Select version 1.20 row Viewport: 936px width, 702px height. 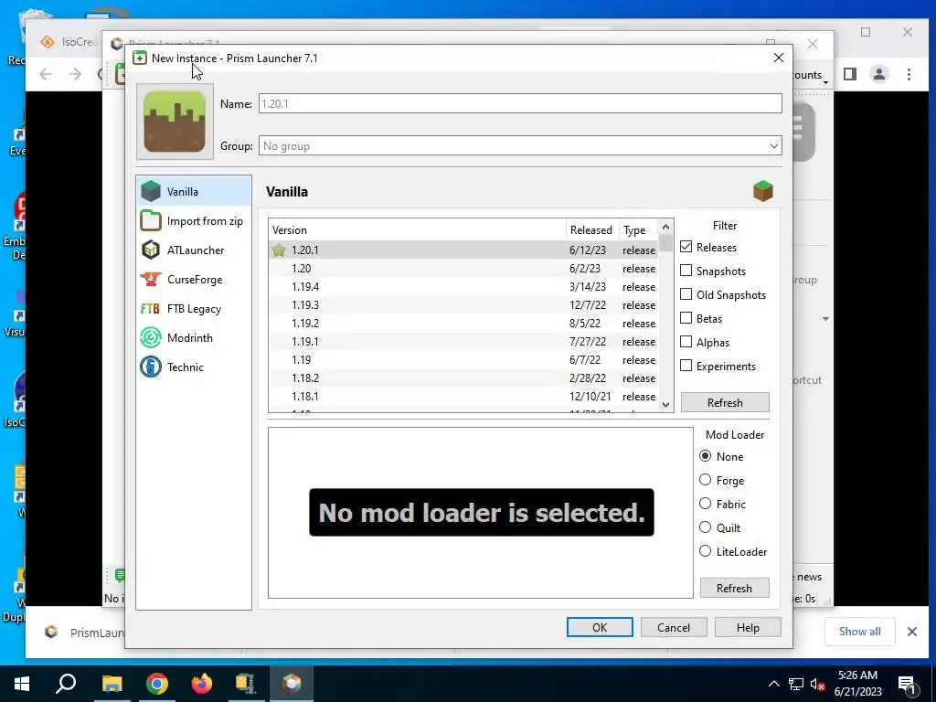pos(463,269)
